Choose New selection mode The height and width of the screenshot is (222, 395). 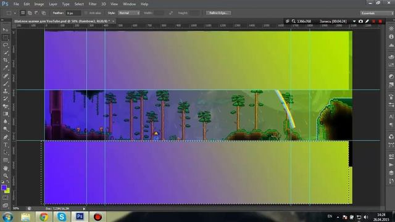(x=23, y=13)
